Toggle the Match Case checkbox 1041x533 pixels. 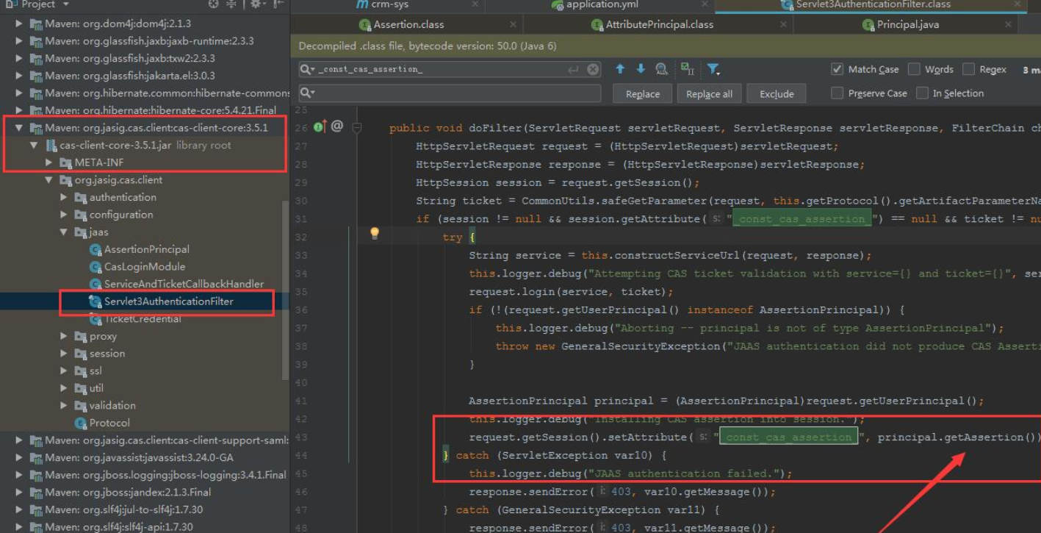click(x=837, y=69)
